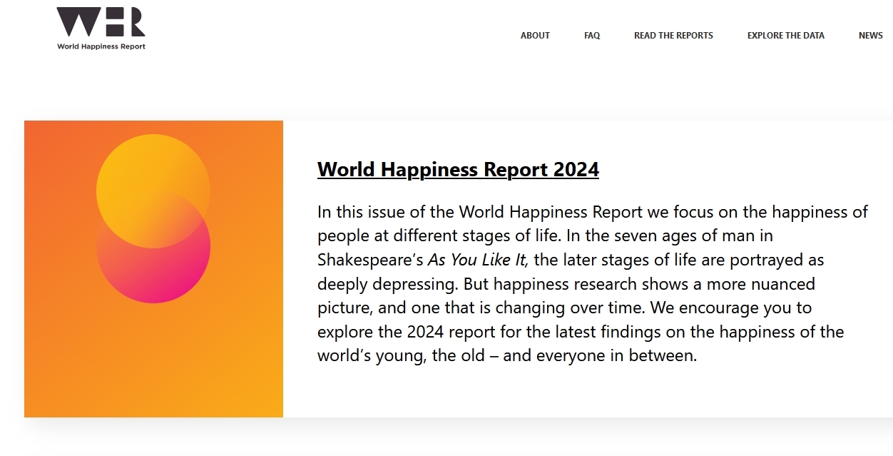Click the WHR logo icon
This screenshot has height=456, width=893.
tap(101, 22)
